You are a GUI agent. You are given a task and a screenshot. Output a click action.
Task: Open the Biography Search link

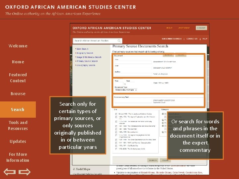pos(85,53)
